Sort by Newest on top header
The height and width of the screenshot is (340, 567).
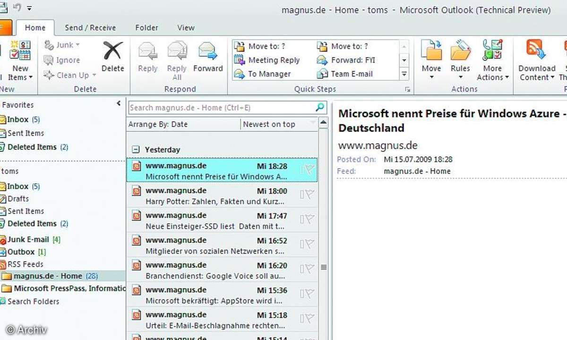[x=269, y=124]
